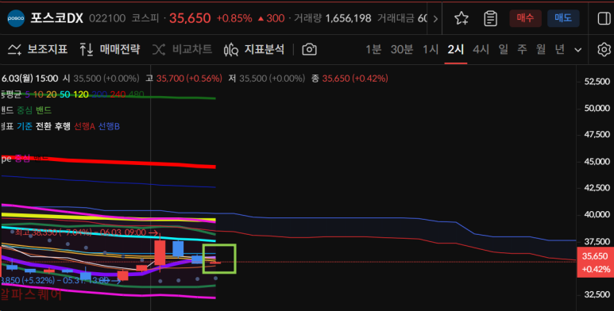Screen dimensions: 614x311
Task: Toggle the 240 moving average legend
Action: (118, 94)
